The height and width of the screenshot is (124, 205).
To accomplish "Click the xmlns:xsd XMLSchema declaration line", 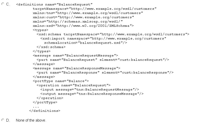I will [83, 26].
